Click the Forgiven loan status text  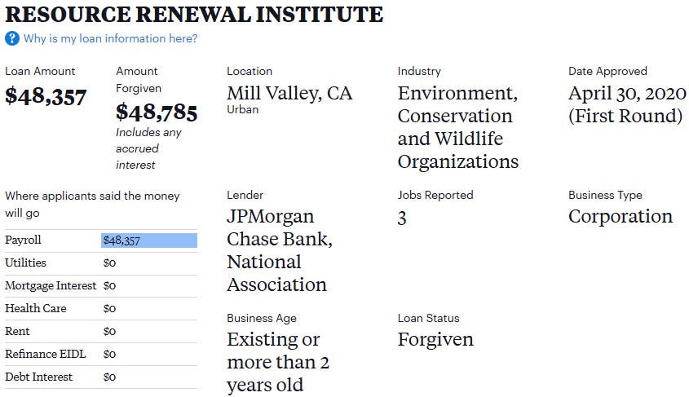(435, 339)
